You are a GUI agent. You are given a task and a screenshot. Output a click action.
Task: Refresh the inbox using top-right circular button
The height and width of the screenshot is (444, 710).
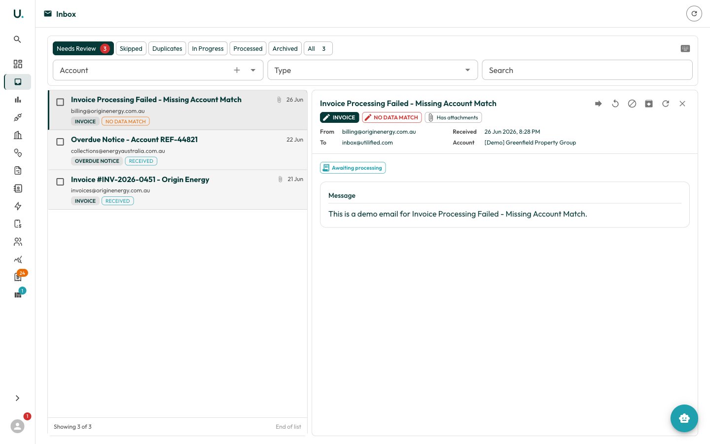[694, 14]
